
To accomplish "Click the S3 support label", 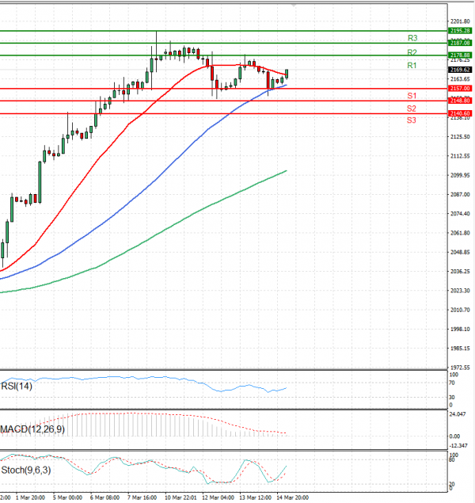I will coord(412,120).
